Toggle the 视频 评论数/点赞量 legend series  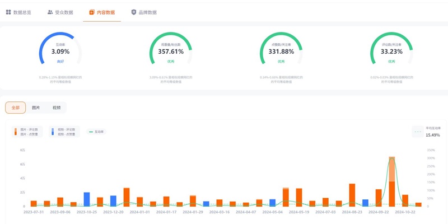point(66,132)
